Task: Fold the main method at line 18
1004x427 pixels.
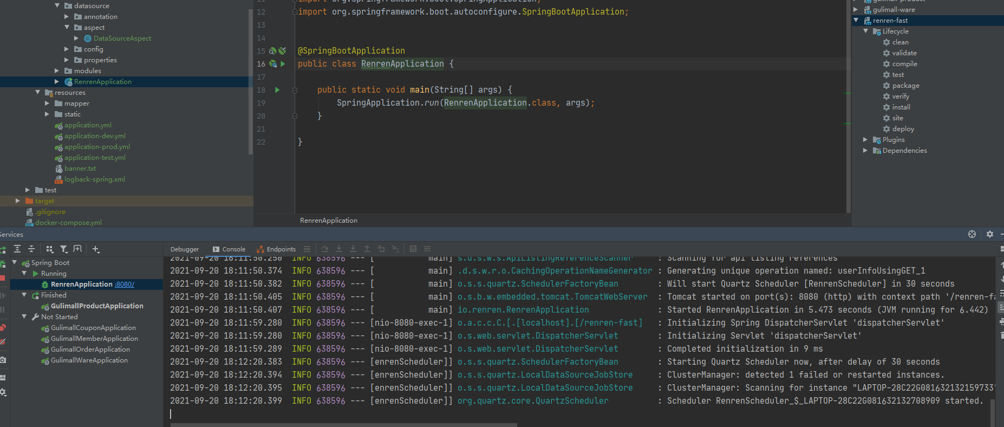Action: click(295, 90)
